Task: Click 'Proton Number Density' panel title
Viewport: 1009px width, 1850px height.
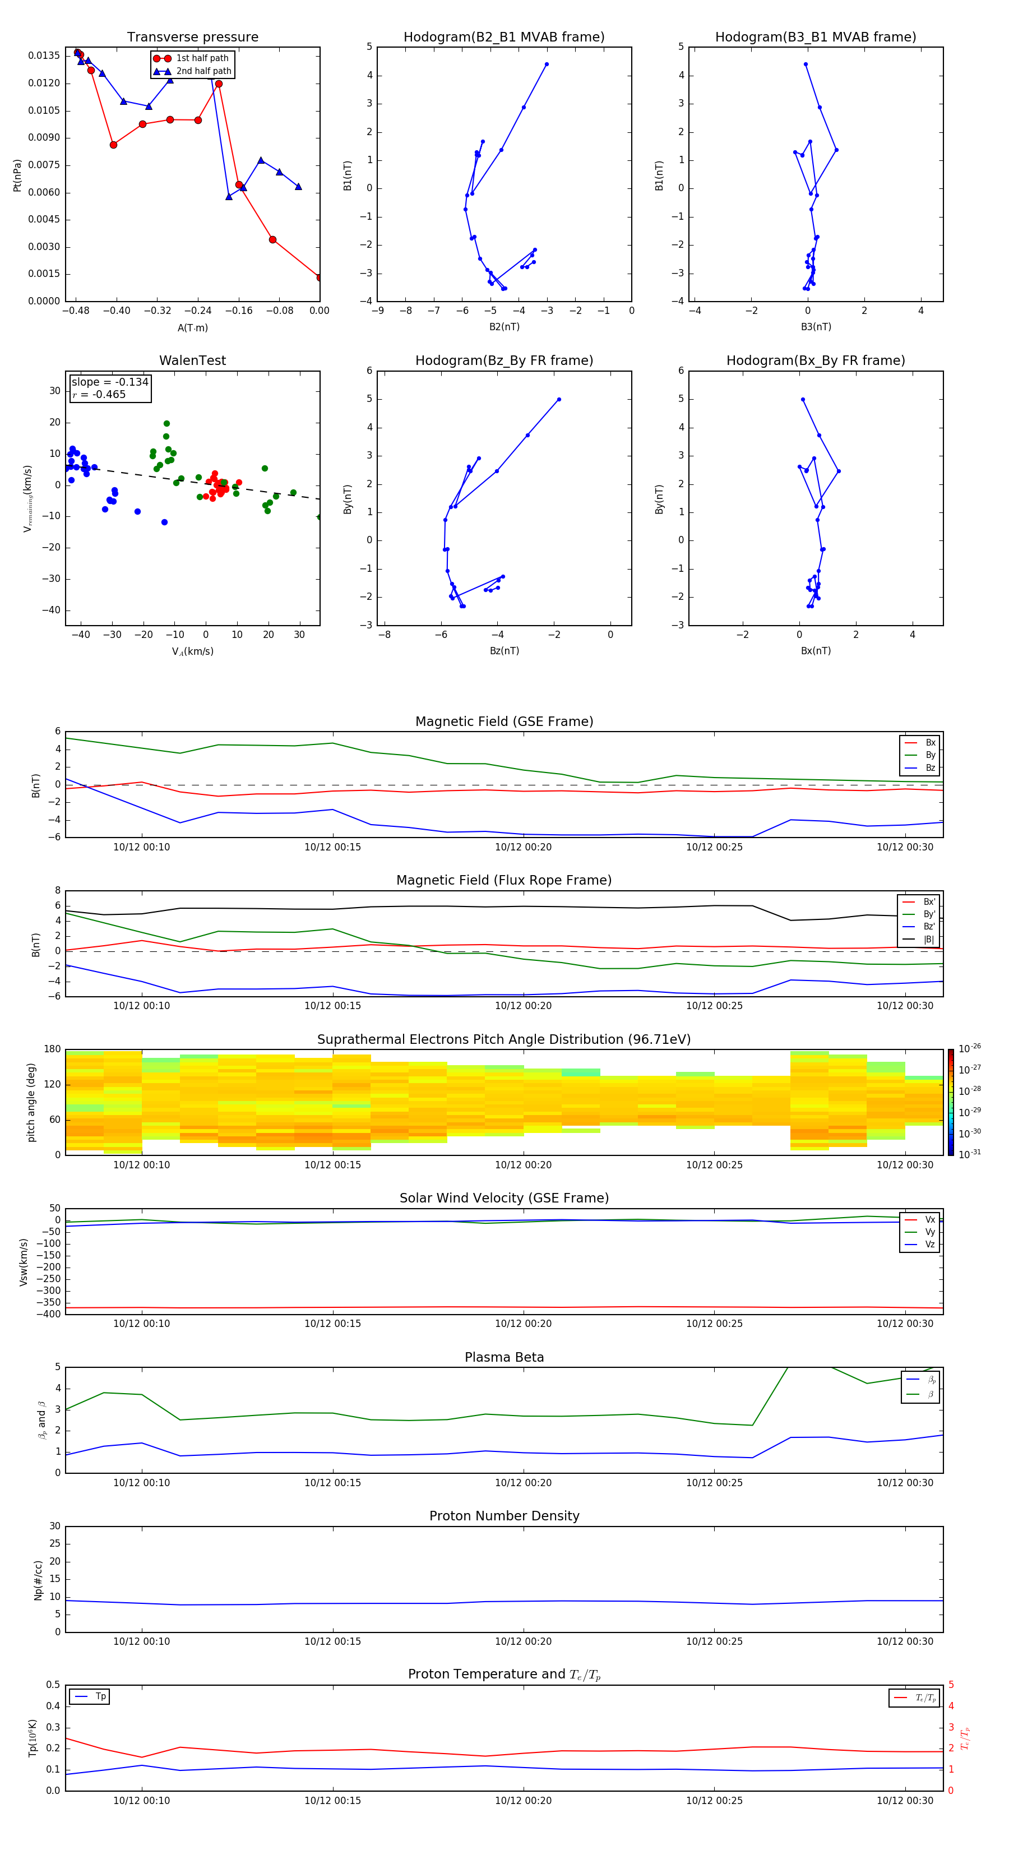Action: (x=504, y=1516)
